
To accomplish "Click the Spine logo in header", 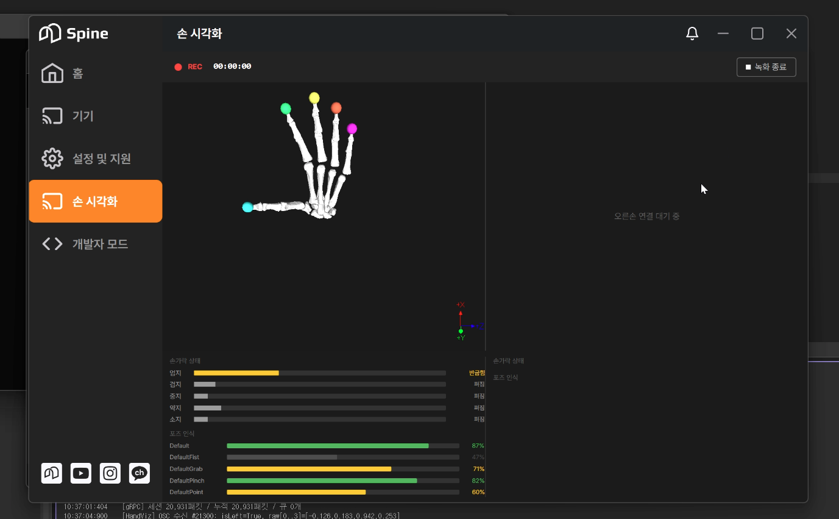I will pyautogui.click(x=74, y=33).
